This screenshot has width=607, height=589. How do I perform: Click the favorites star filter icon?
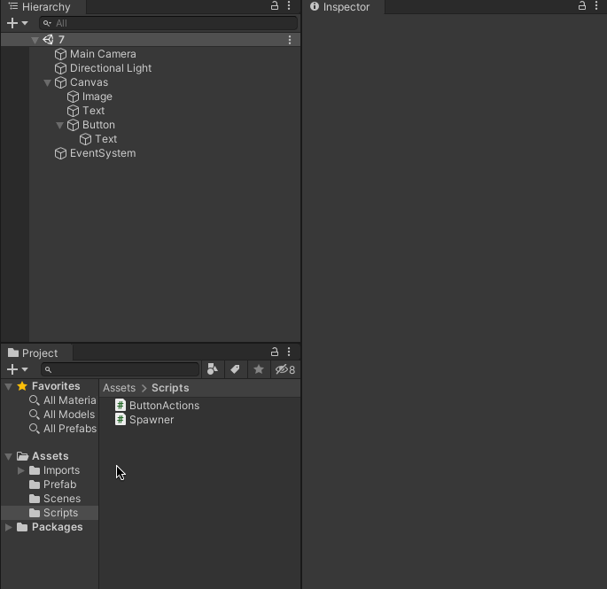[x=258, y=369]
